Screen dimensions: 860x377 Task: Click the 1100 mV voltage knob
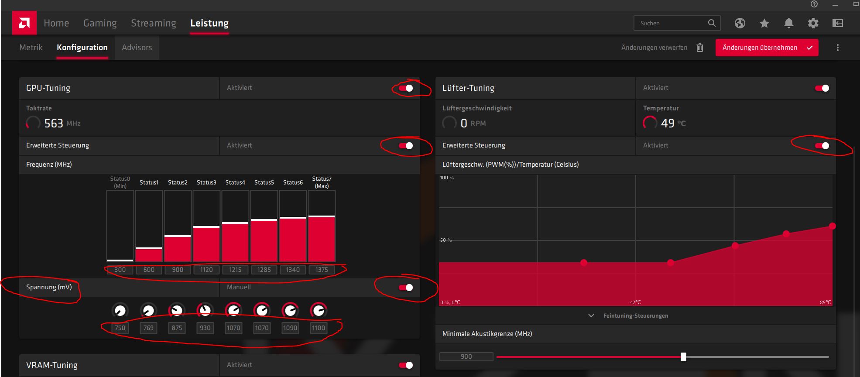[319, 311]
